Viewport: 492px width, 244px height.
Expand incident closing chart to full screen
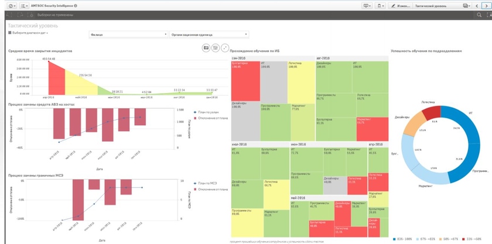224,47
